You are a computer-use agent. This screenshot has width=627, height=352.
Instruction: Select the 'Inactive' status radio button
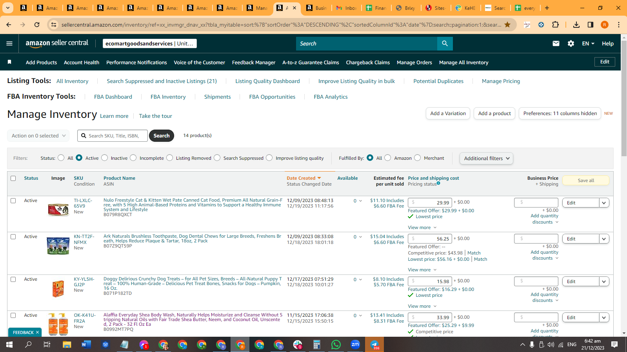click(x=105, y=158)
